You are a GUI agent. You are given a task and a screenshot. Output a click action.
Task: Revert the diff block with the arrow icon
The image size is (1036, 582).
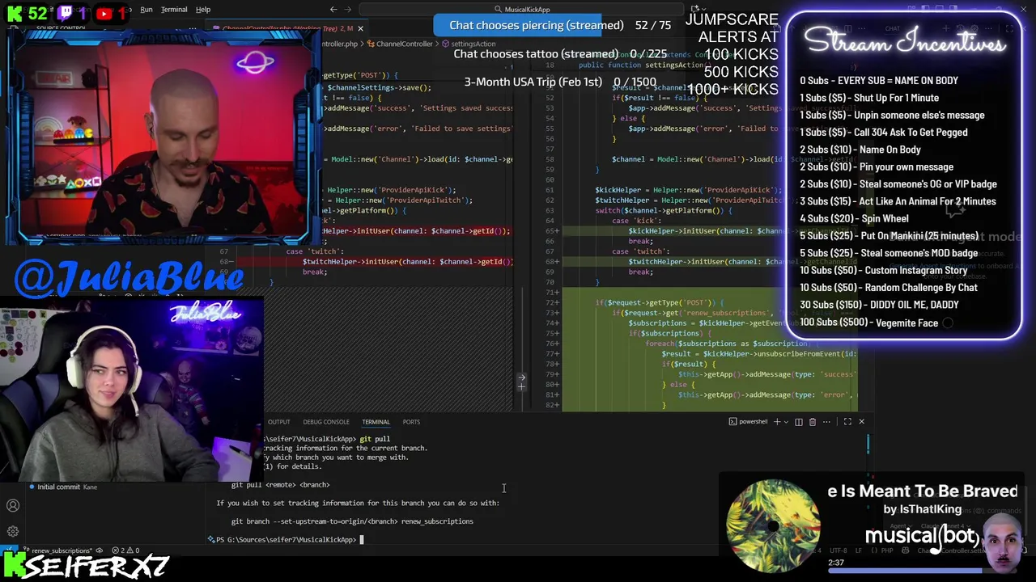pos(521,377)
